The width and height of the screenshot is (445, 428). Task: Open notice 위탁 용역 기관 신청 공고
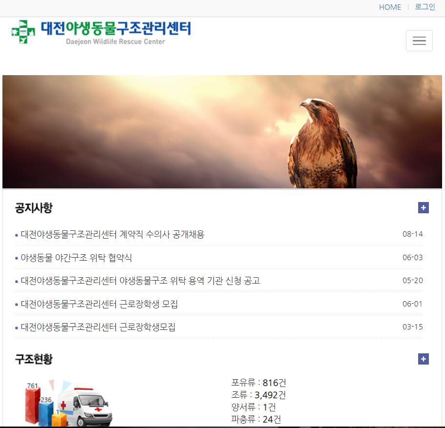141,281
